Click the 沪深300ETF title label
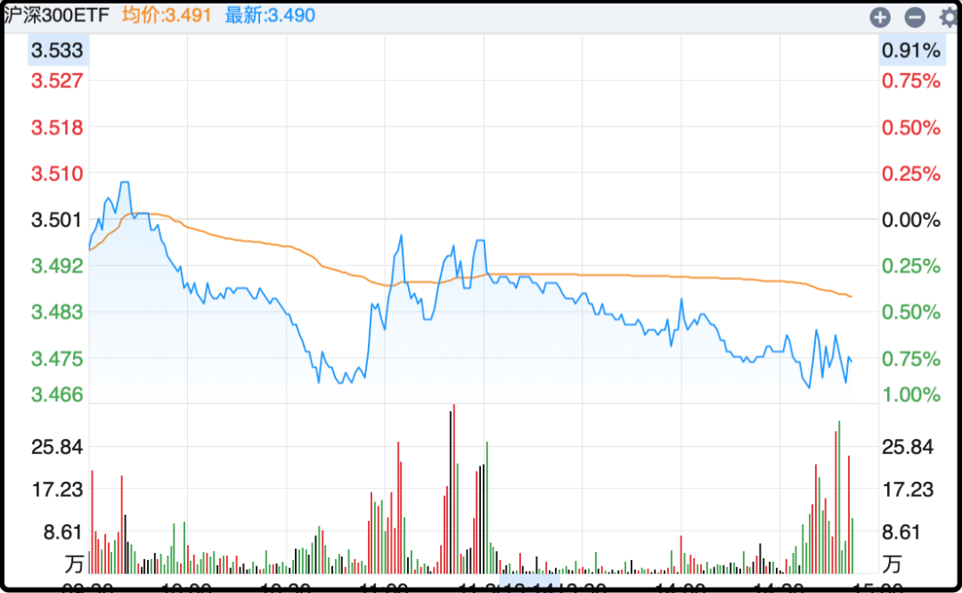The width and height of the screenshot is (962, 593). [x=56, y=15]
